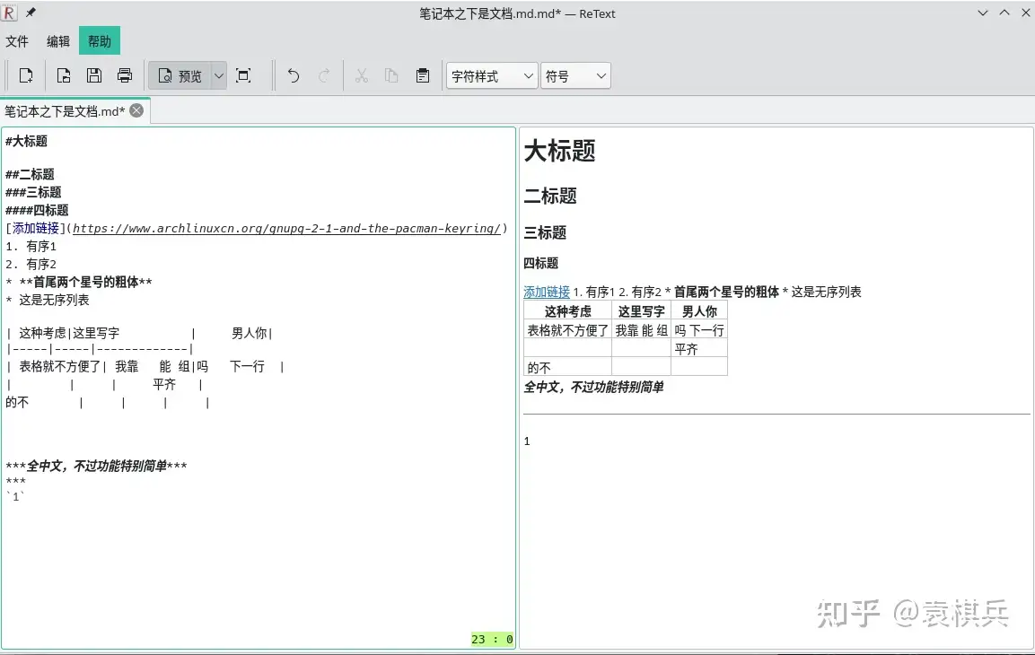Print the document using the printer icon

125,76
